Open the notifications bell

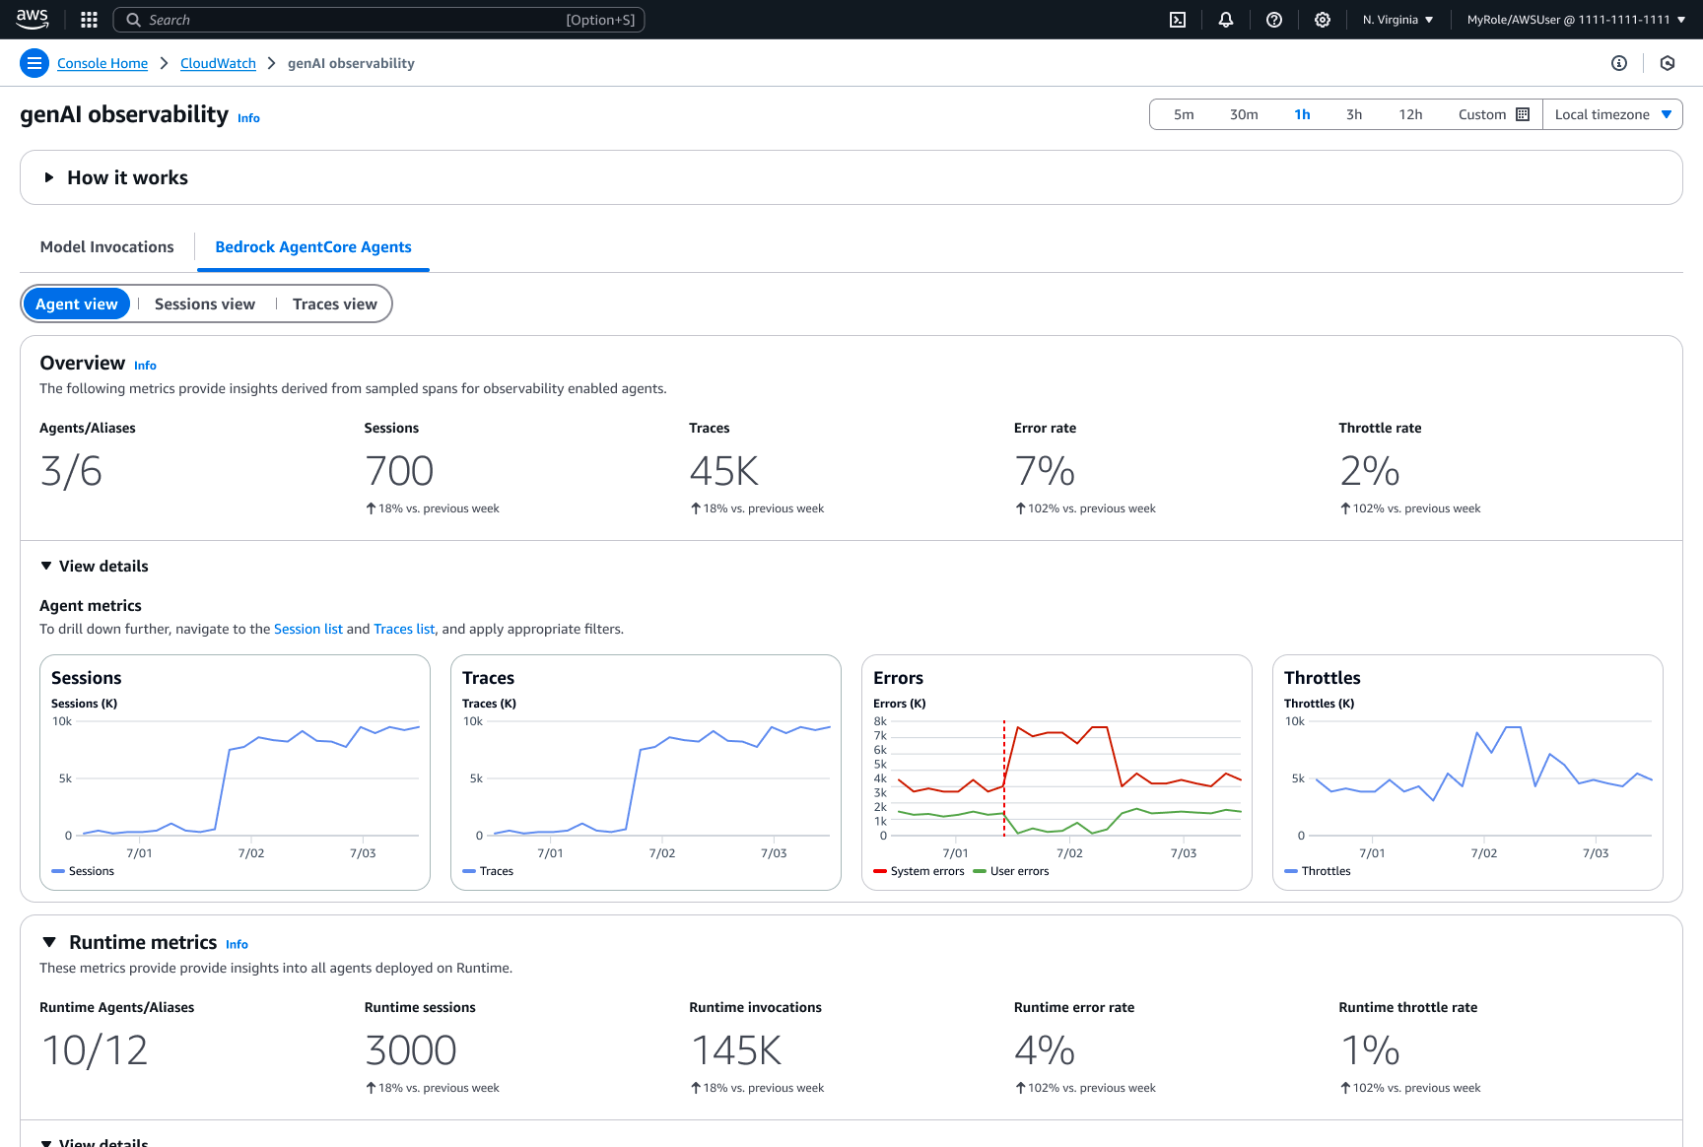[1226, 20]
